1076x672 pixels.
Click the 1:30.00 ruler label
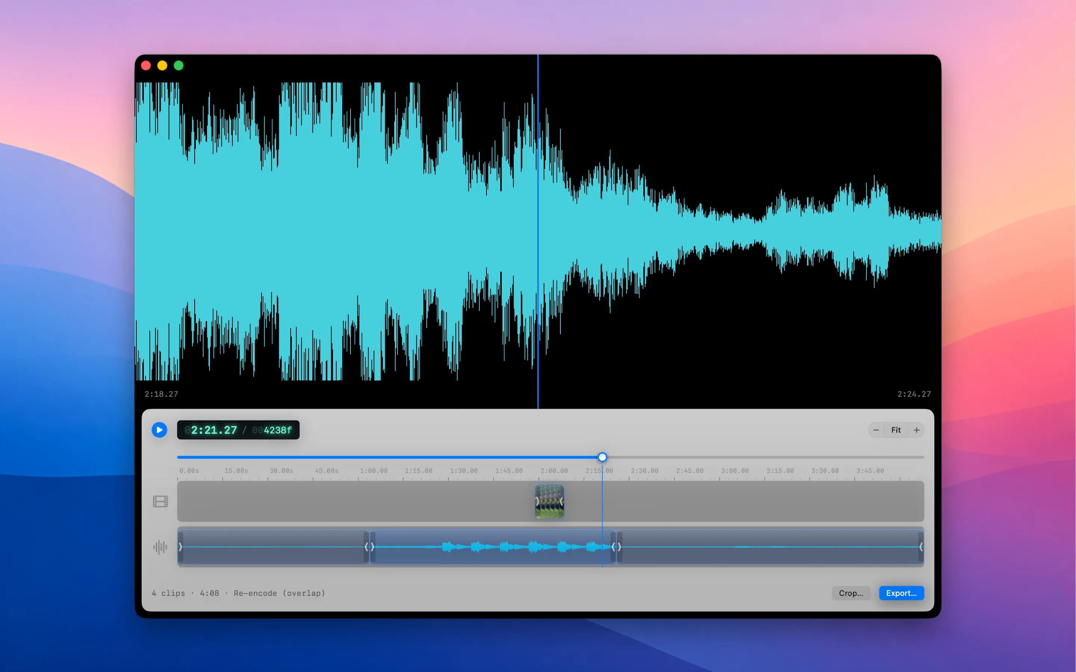point(464,470)
